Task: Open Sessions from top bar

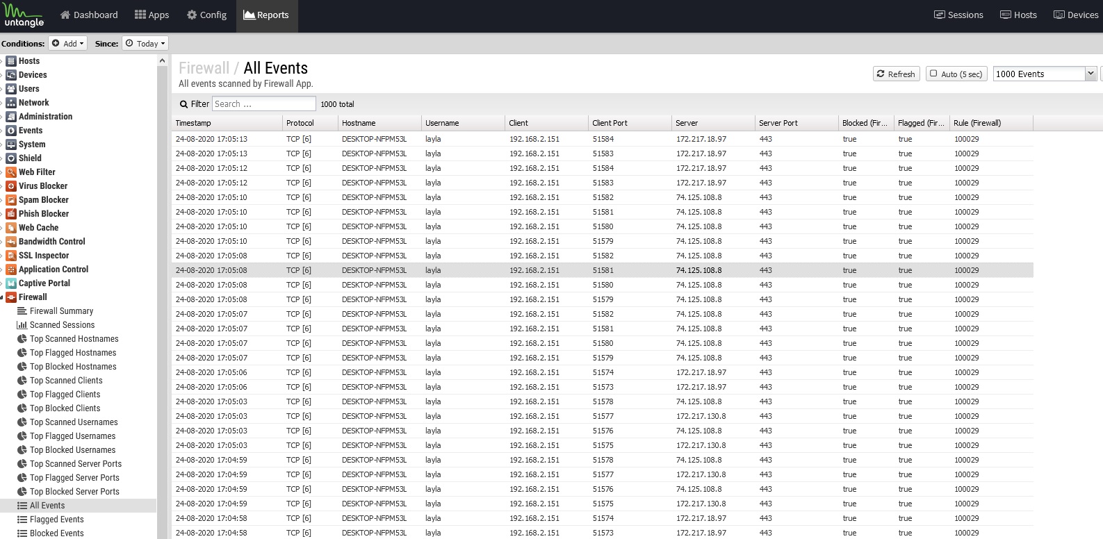Action: coord(958,15)
